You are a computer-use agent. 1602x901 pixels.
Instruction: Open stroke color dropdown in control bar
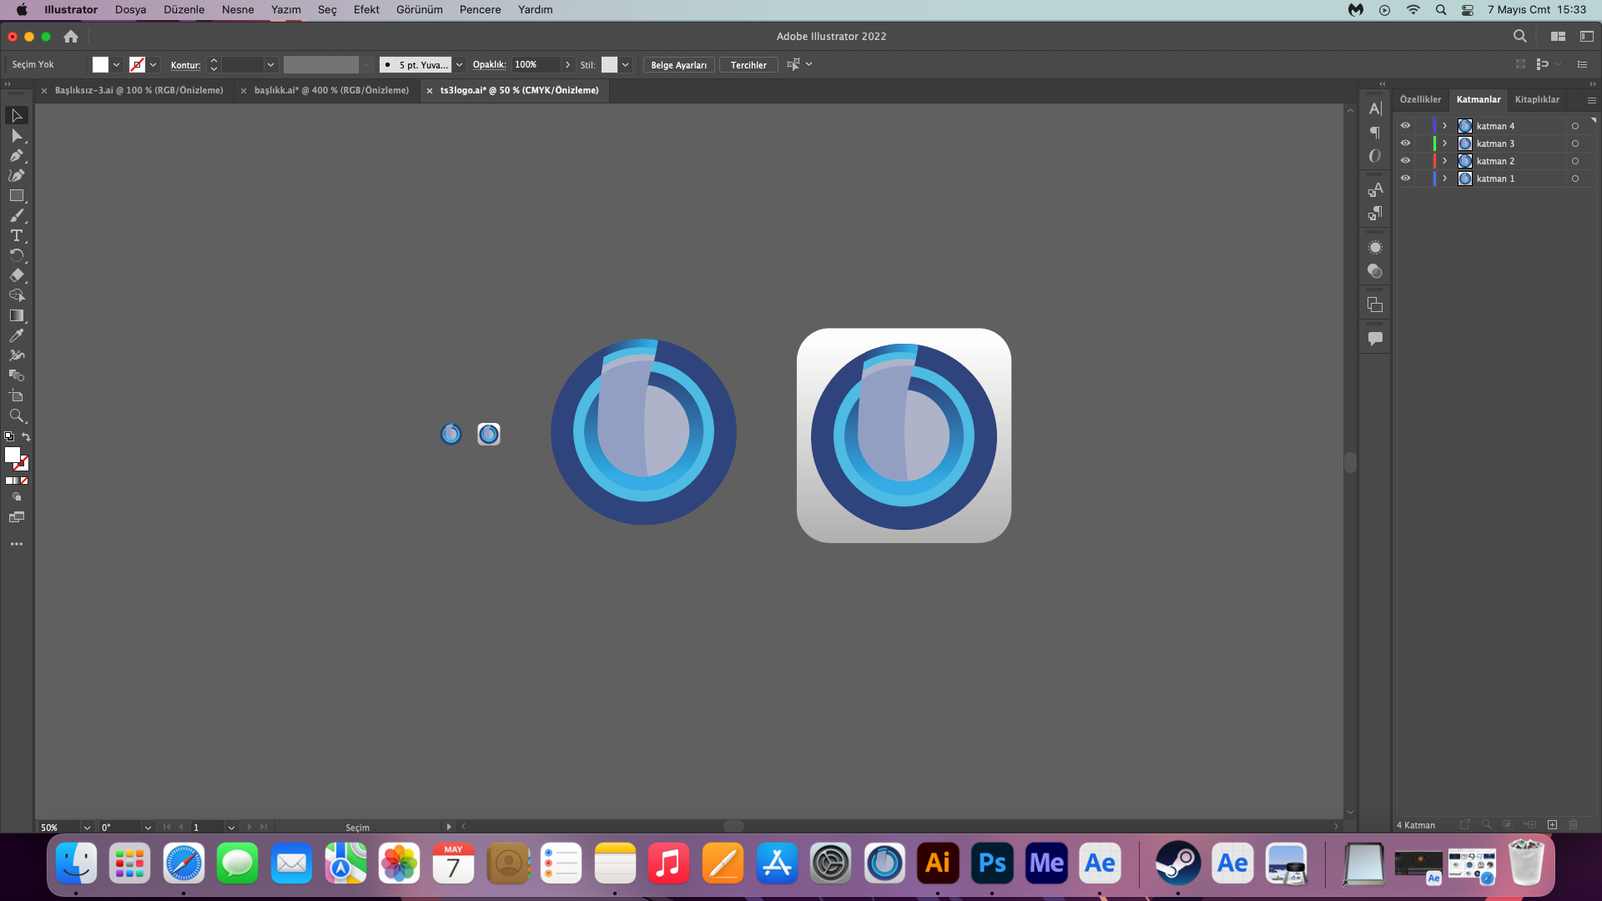click(x=153, y=65)
